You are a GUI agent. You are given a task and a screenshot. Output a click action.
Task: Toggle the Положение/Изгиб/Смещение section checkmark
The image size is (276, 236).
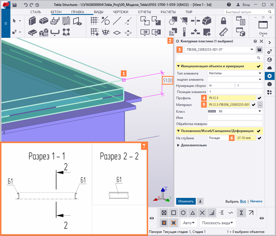coord(258,131)
